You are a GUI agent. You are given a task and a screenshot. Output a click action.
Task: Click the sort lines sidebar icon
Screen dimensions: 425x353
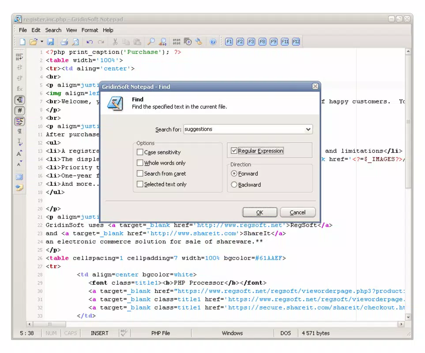tap(19, 56)
